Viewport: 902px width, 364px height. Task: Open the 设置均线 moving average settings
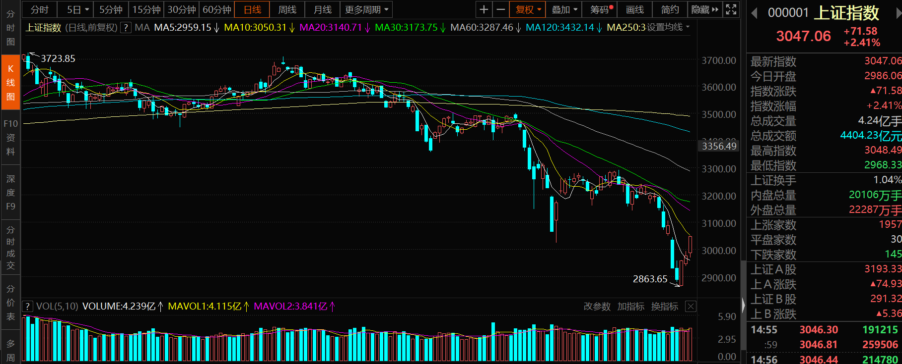pyautogui.click(x=668, y=27)
